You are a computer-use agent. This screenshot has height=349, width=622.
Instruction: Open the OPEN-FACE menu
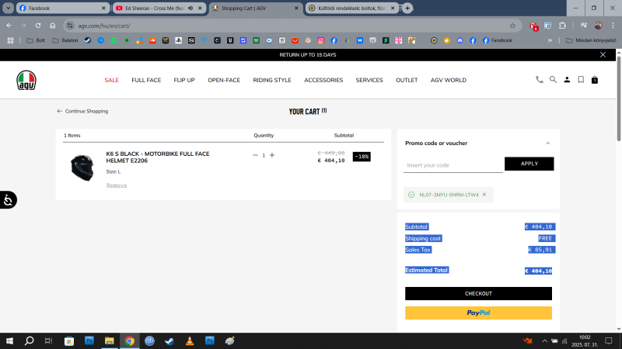[x=224, y=80]
